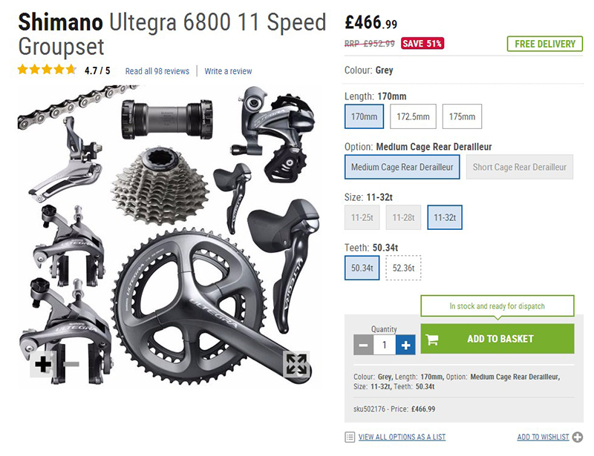This screenshot has height=456, width=594.
Task: Click Write a review link
Action: 228,71
